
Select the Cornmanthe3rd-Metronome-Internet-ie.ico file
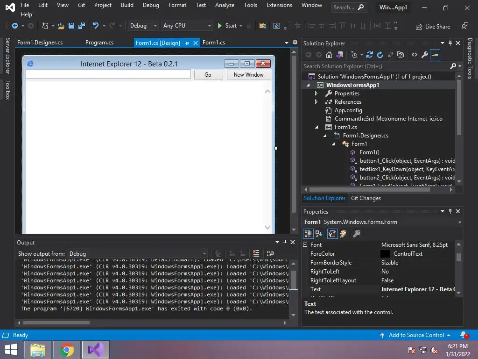point(388,119)
